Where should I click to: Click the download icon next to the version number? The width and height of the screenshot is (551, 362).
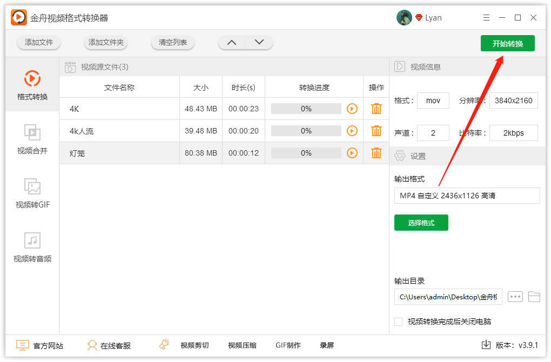tap(486, 345)
